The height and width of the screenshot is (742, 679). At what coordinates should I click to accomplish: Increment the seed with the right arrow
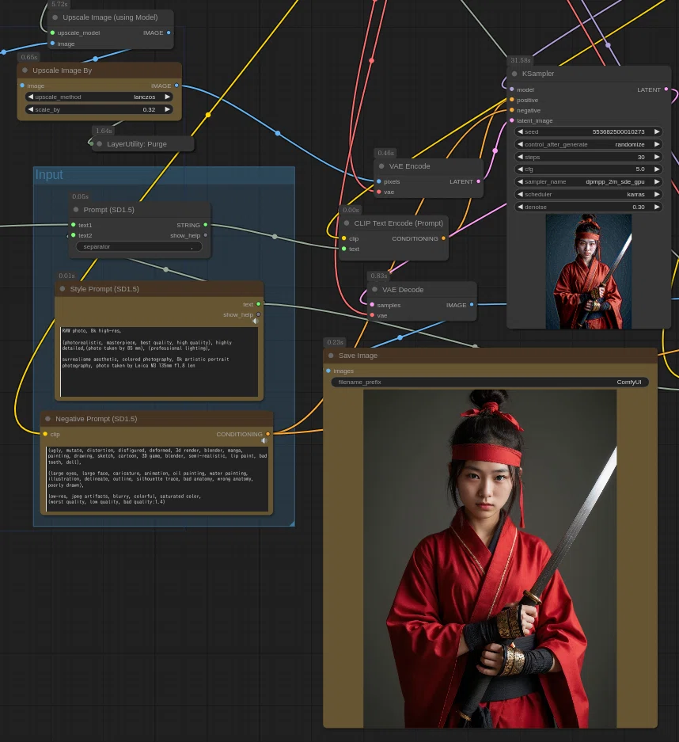pos(657,132)
